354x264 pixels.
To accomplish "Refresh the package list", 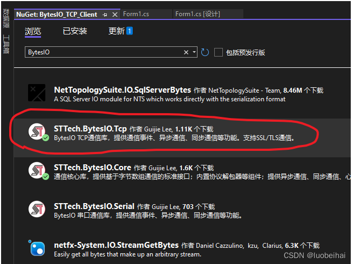I will 205,52.
